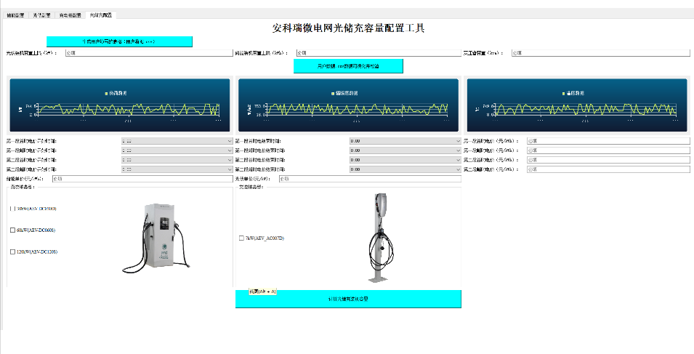
Task: Open first-period peak price start time dropdown
Action: (x=177, y=150)
